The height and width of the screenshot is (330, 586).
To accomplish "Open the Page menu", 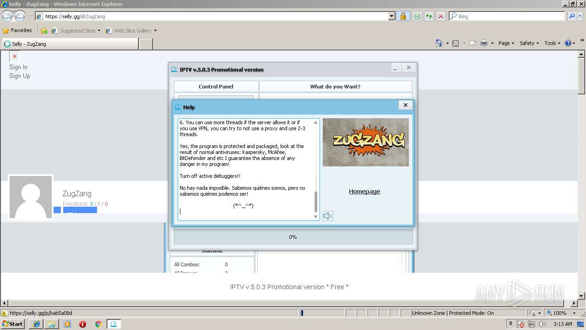I will click(506, 43).
